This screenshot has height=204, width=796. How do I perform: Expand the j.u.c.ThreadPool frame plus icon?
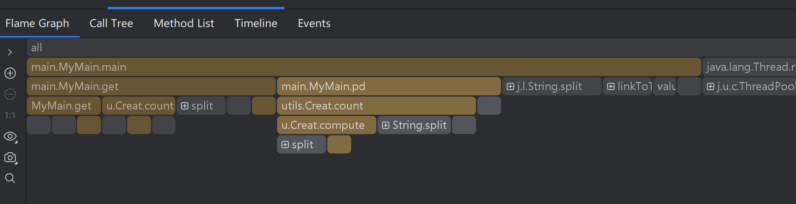(710, 86)
